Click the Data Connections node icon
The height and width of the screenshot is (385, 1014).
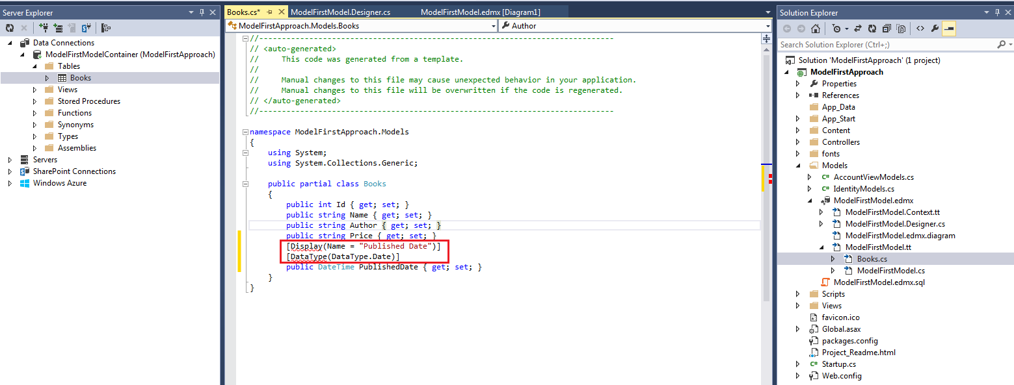tap(25, 43)
